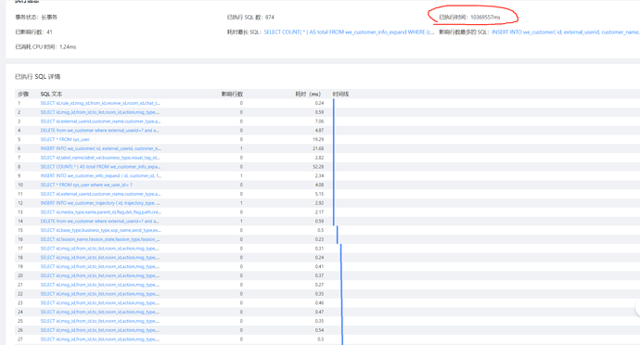Open step 8 SELECT COUNT(*) AS total SQL
Screen dimensions: 640x345
pos(100,167)
